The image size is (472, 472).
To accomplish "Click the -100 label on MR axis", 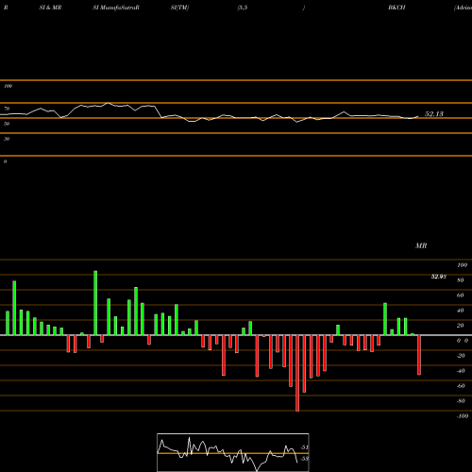I will coord(463,416).
